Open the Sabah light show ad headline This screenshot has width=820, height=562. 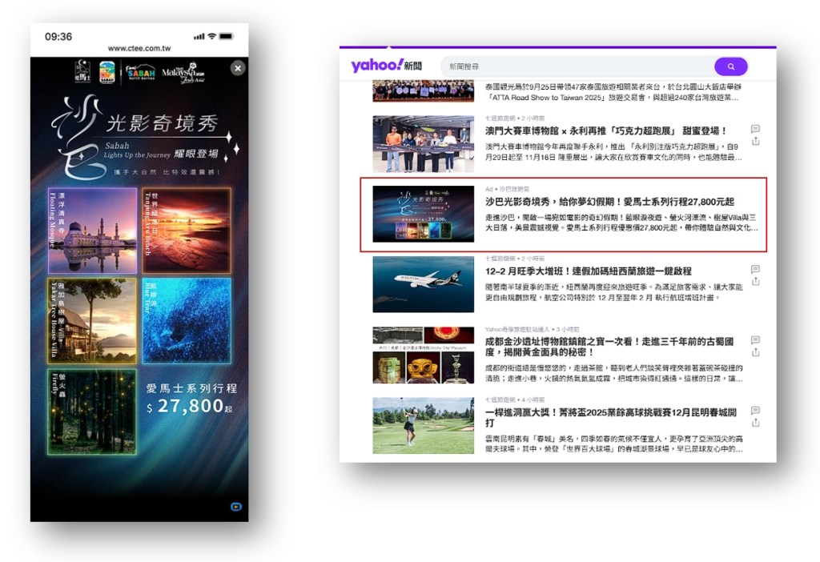pos(609,202)
